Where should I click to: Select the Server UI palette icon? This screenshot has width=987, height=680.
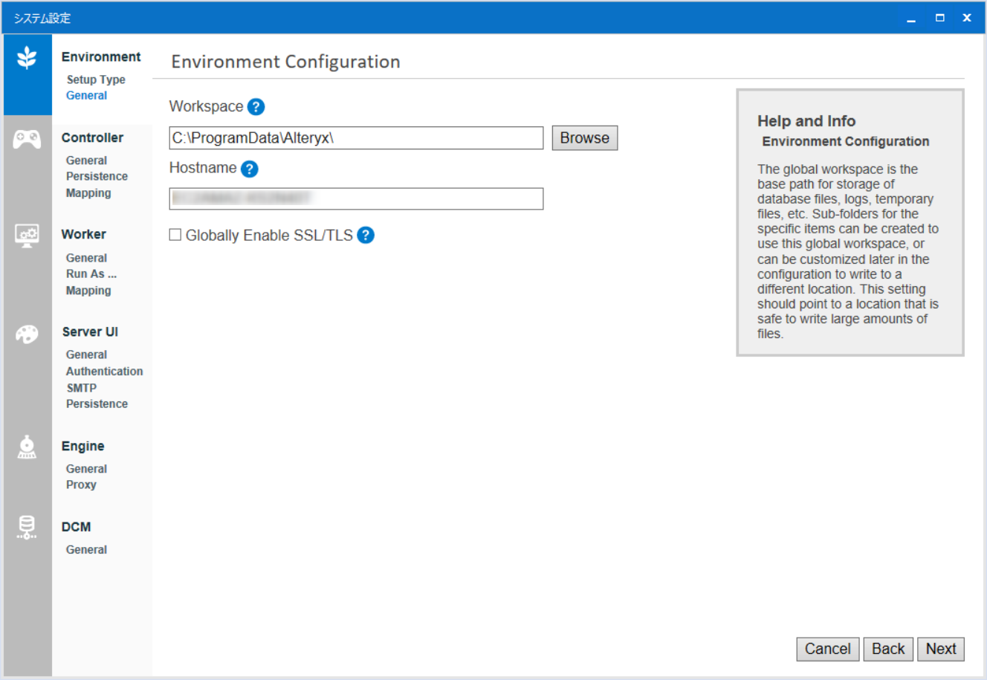tap(27, 334)
